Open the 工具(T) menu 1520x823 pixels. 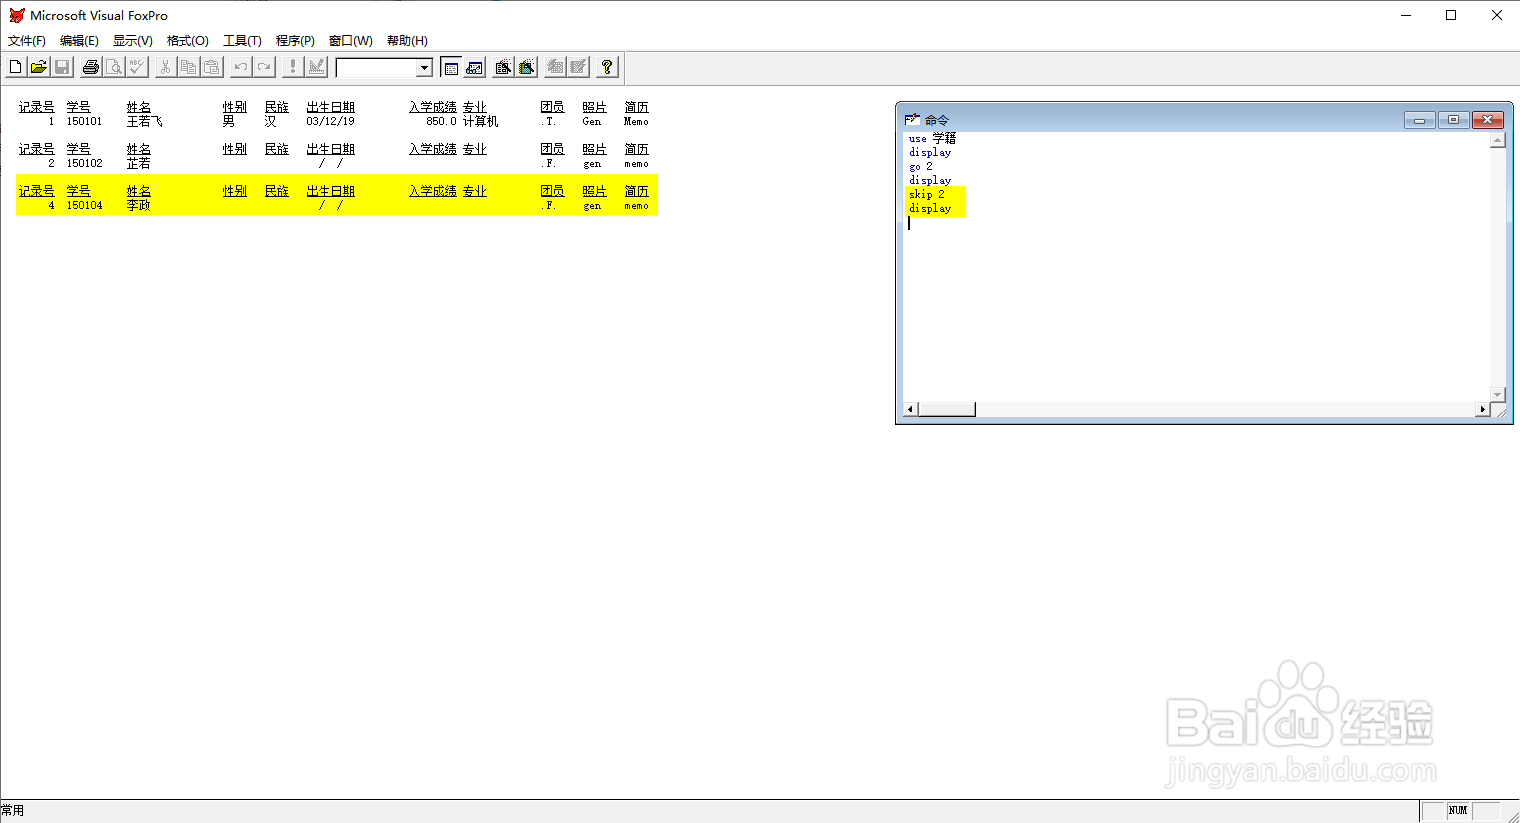242,41
